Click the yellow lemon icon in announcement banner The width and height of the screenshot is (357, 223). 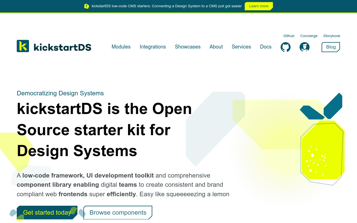[x=87, y=6]
